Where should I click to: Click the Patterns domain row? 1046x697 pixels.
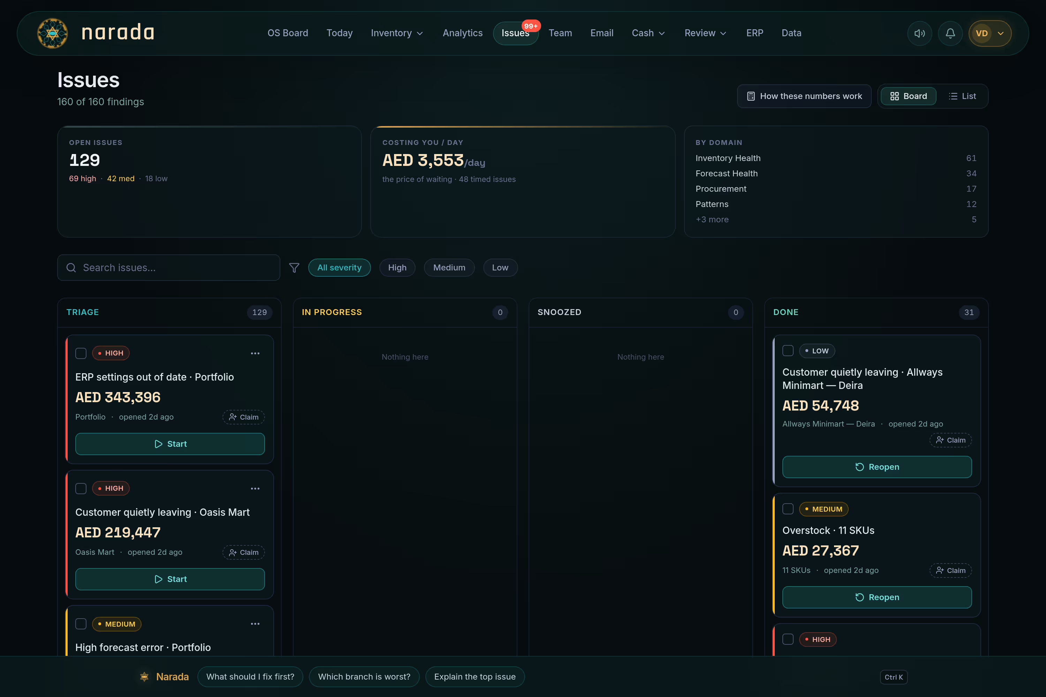tap(836, 204)
